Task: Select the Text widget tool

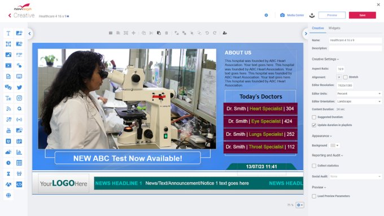Action: 8,33
